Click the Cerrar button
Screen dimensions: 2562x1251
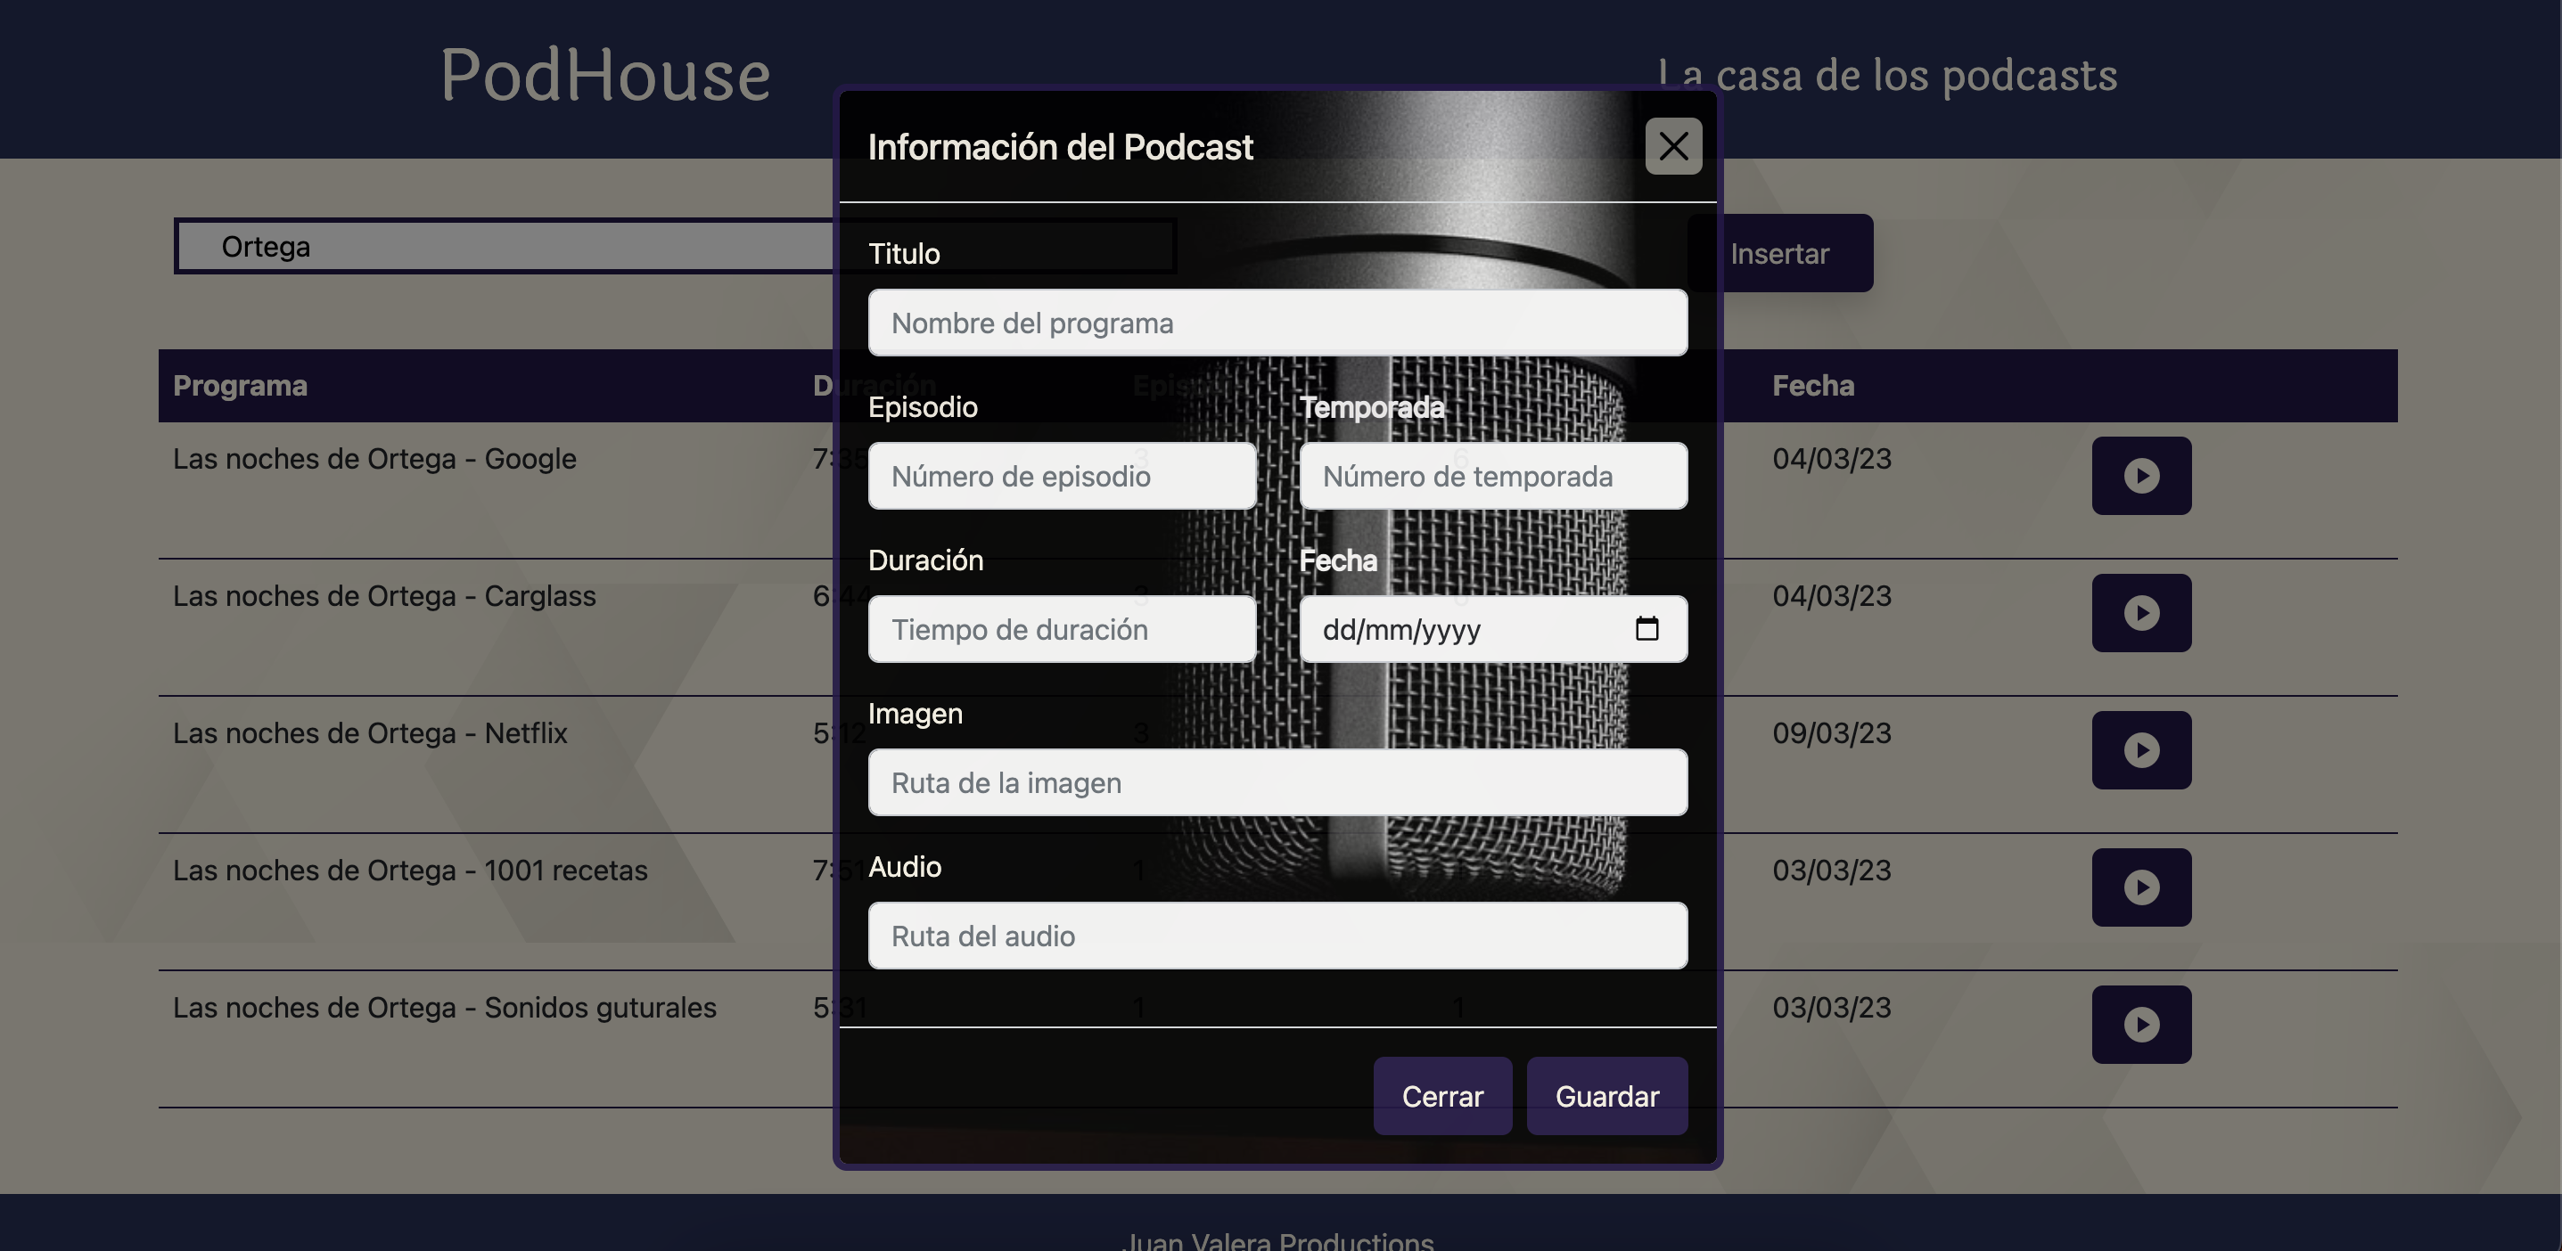tap(1442, 1096)
